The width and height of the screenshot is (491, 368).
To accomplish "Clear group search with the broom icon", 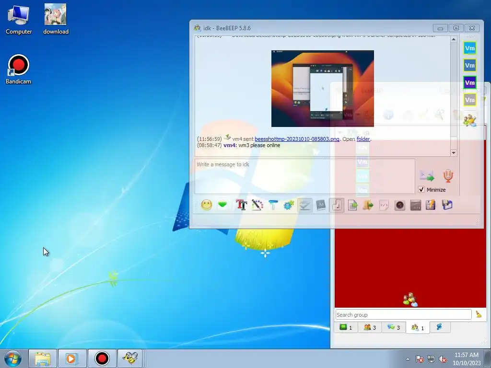I will point(479,314).
